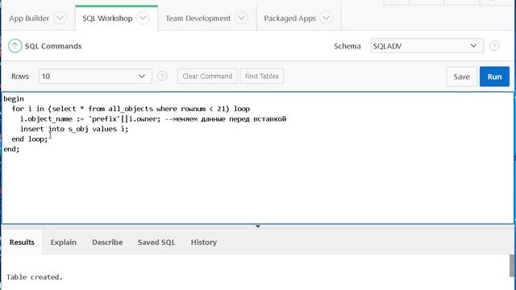
Task: Switch to the SQL Workshop tab
Action: pyautogui.click(x=107, y=19)
